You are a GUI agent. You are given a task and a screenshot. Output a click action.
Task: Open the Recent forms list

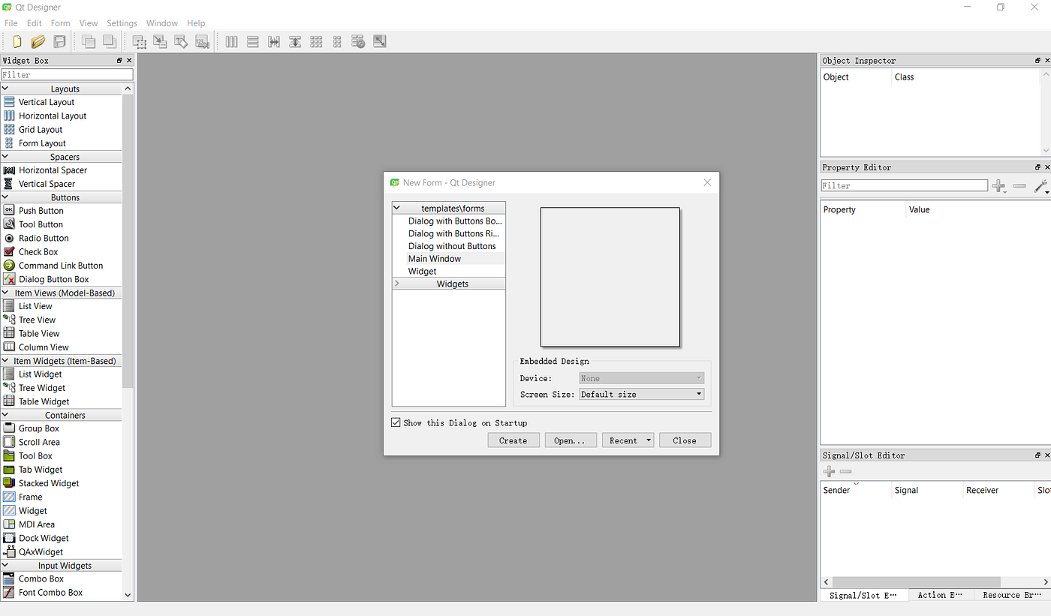pos(628,440)
